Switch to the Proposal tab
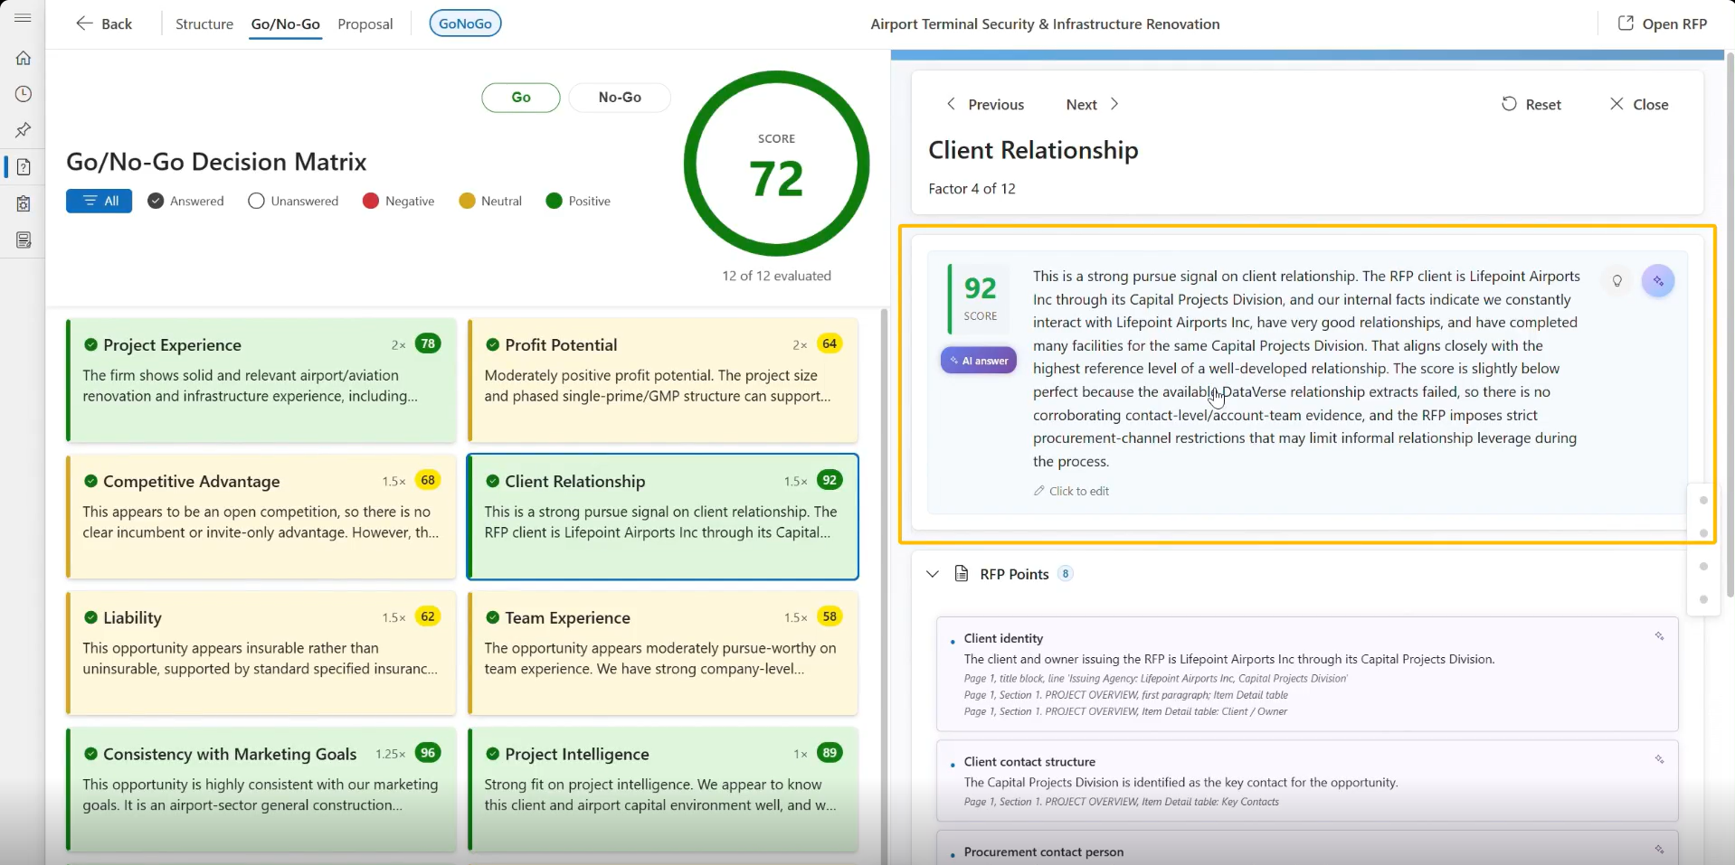1735x865 pixels. click(365, 24)
